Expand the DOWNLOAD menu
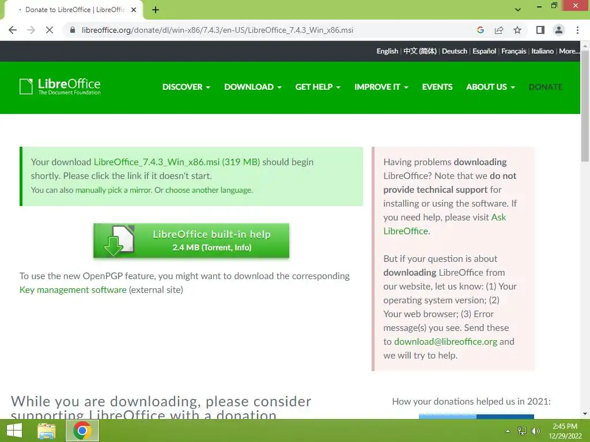 coord(253,87)
